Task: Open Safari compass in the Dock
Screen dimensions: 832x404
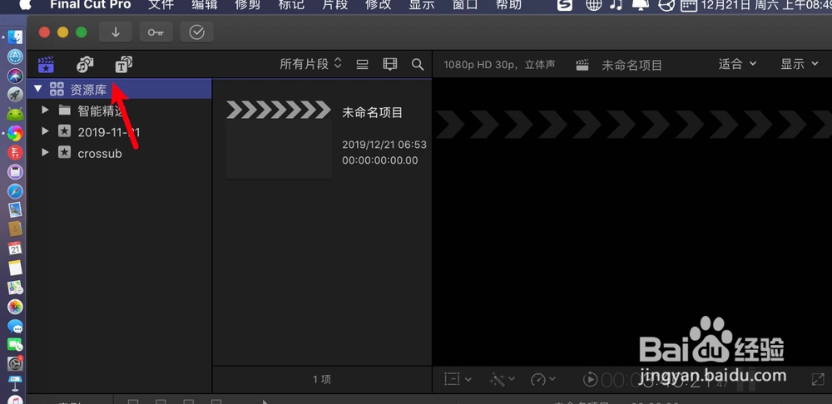Action: (15, 191)
